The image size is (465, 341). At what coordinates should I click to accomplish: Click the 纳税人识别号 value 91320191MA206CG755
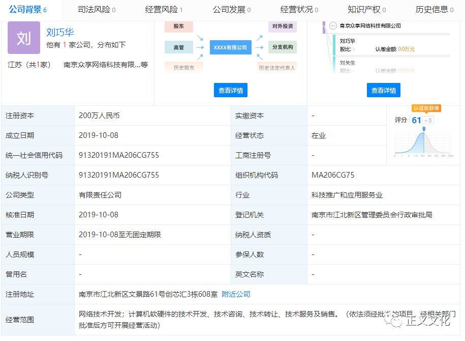119,175
